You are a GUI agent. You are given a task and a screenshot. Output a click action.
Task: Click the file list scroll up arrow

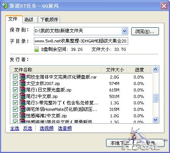tap(156, 69)
